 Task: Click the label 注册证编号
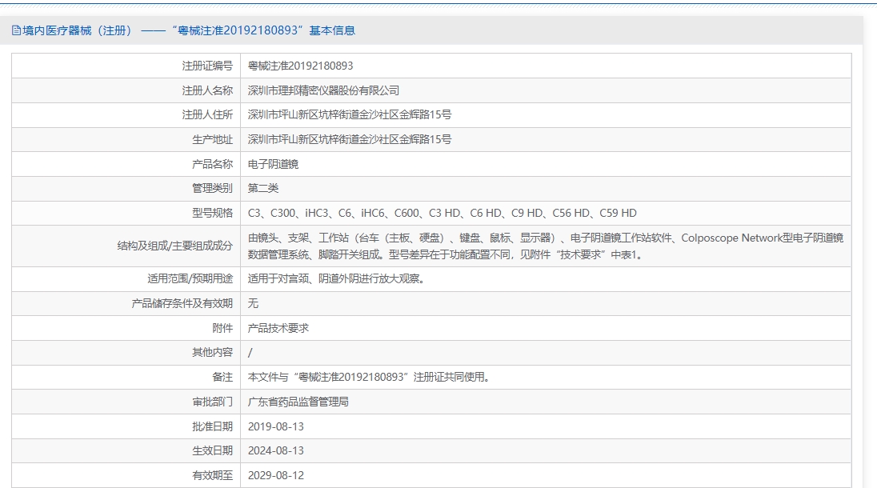[207, 66]
